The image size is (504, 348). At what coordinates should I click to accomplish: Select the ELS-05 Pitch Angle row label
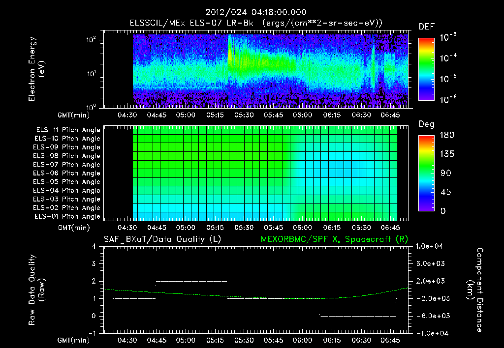pos(67,182)
